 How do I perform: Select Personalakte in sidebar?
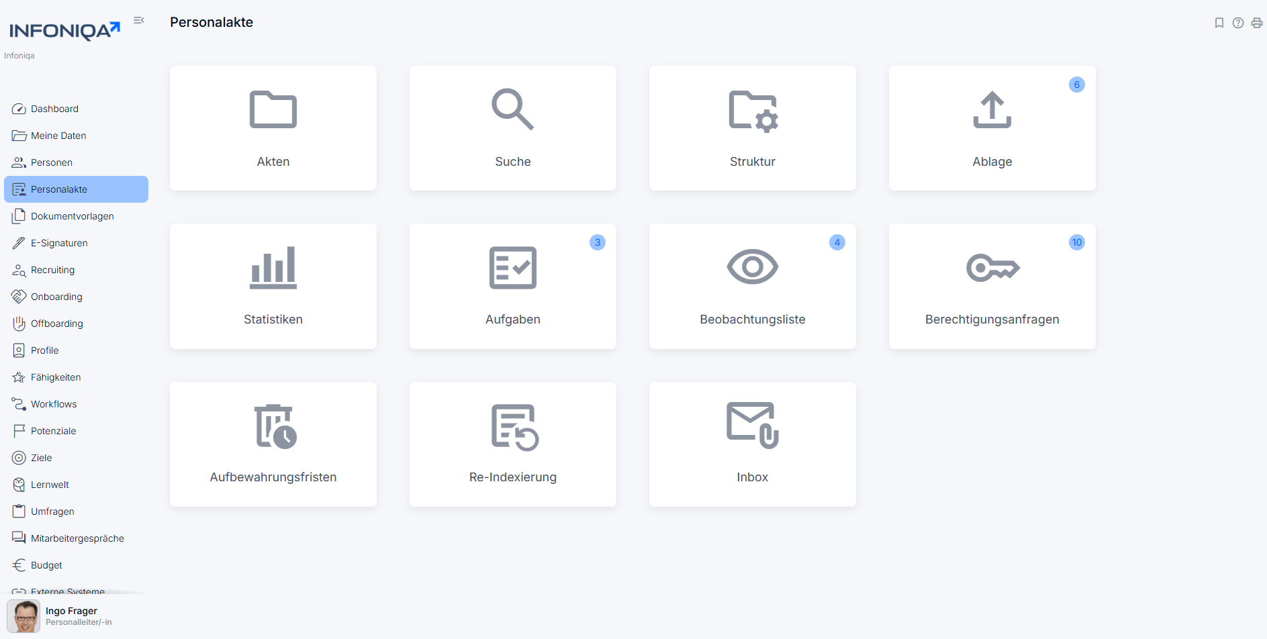76,189
